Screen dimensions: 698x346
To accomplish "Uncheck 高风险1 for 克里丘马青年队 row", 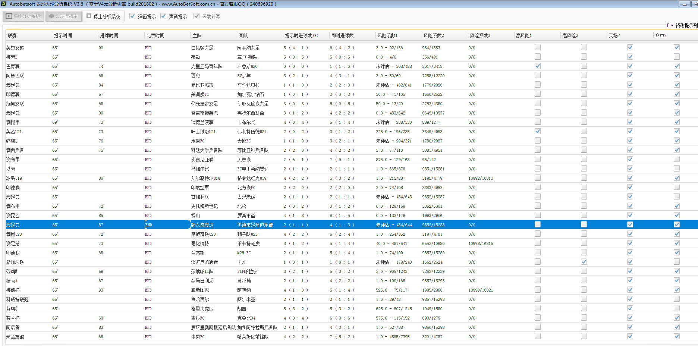I will point(537,66).
